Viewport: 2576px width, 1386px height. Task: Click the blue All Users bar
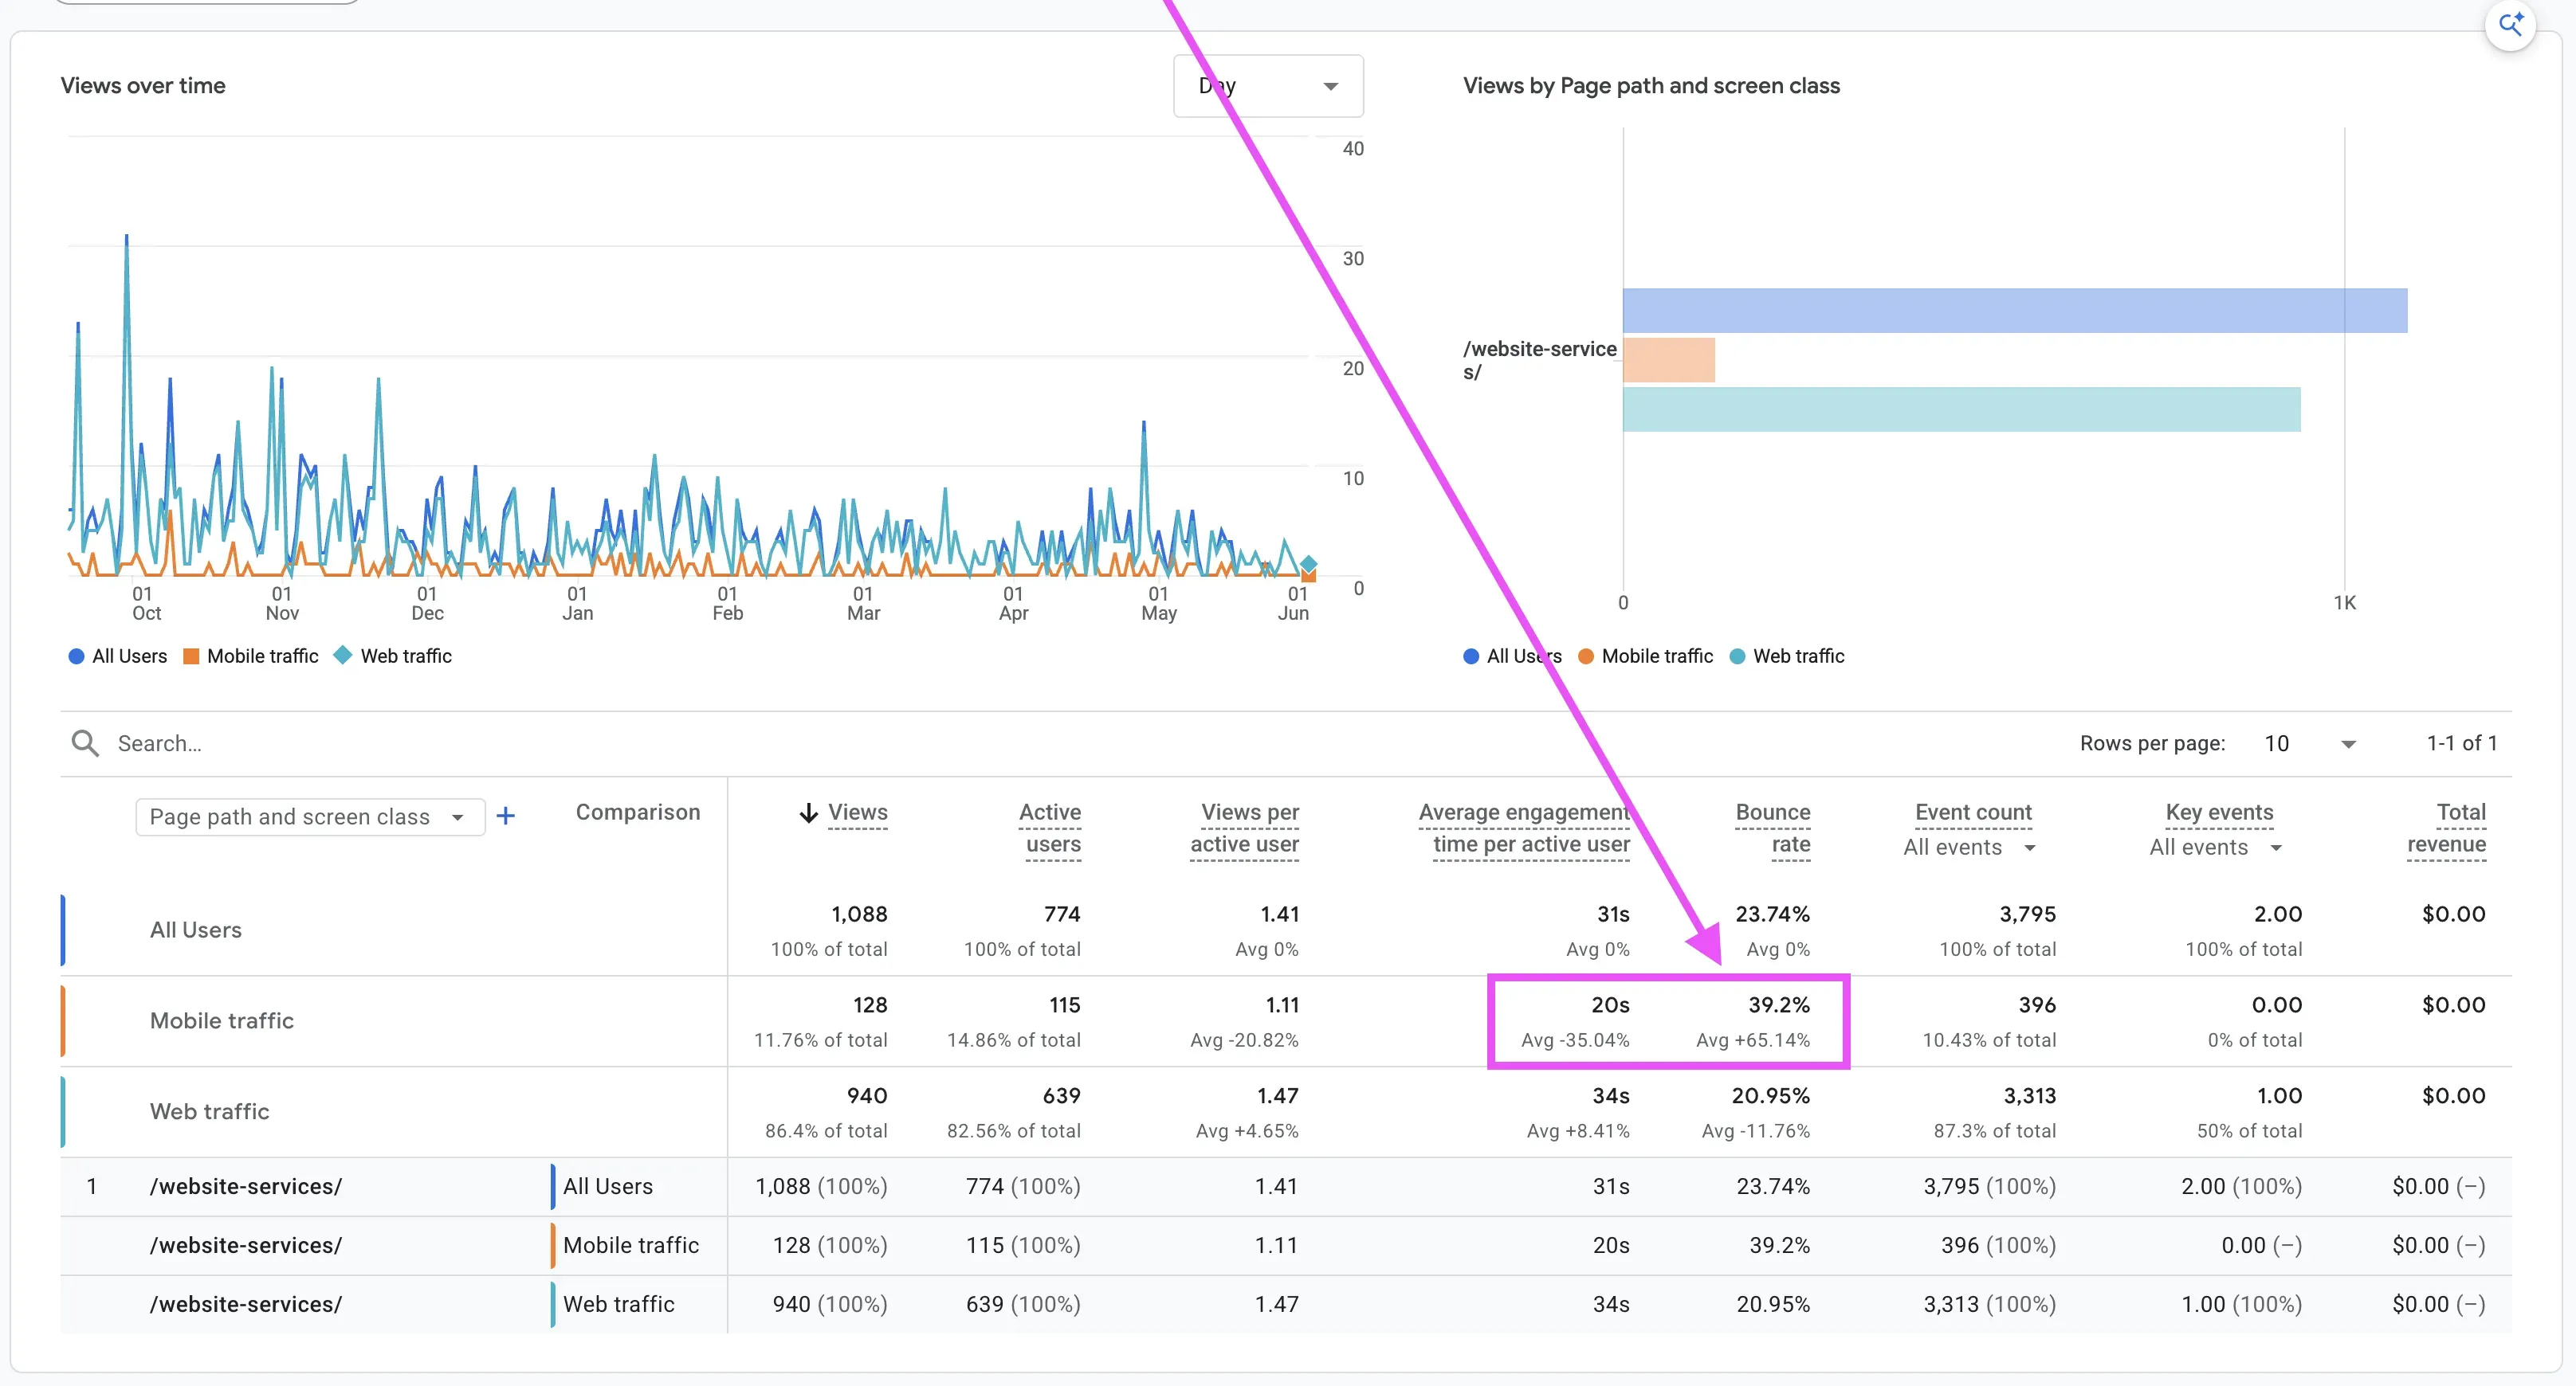pyautogui.click(x=2015, y=311)
